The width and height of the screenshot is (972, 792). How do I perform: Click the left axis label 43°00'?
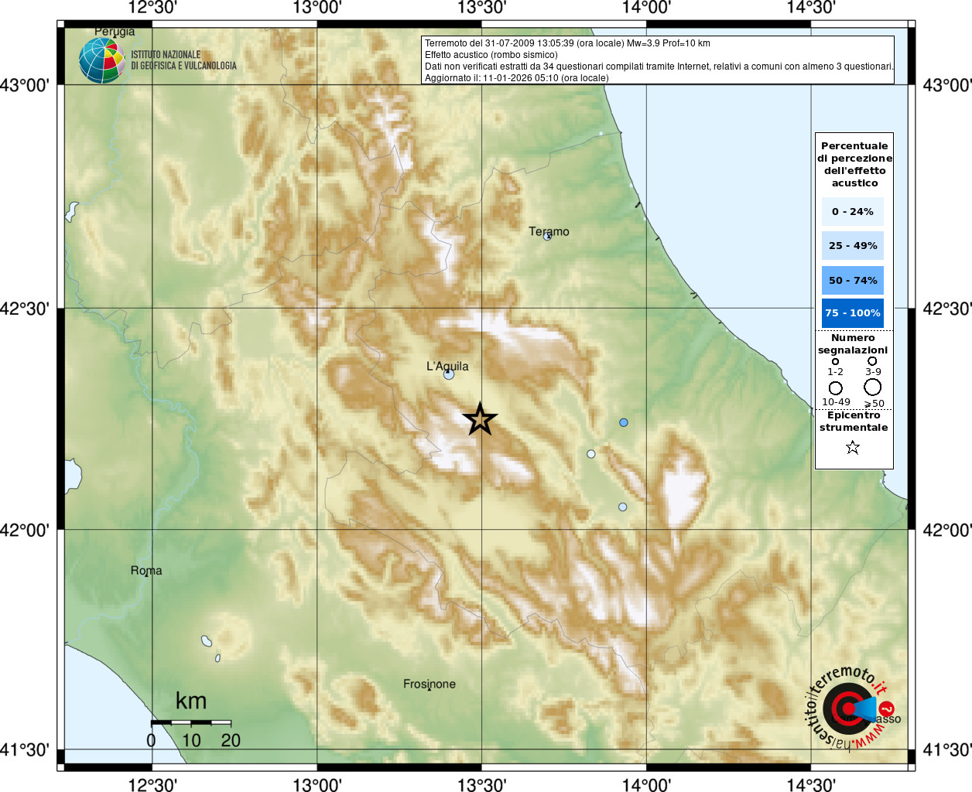pos(25,85)
